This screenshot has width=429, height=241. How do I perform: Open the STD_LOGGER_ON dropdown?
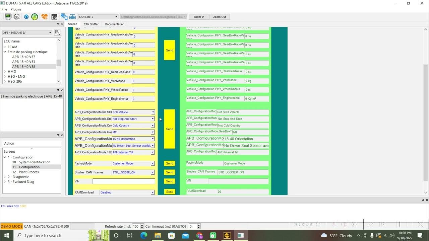(x=133, y=172)
